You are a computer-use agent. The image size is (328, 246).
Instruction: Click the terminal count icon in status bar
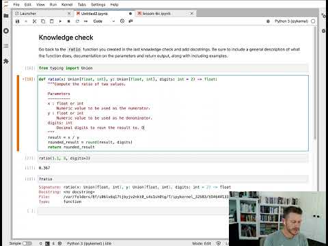pos(47,243)
